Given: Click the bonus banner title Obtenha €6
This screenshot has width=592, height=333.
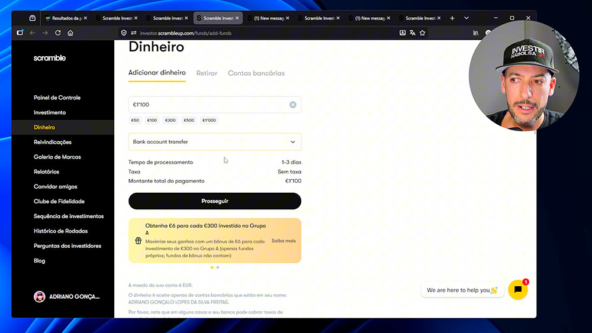Looking at the screenshot, I should point(205,229).
